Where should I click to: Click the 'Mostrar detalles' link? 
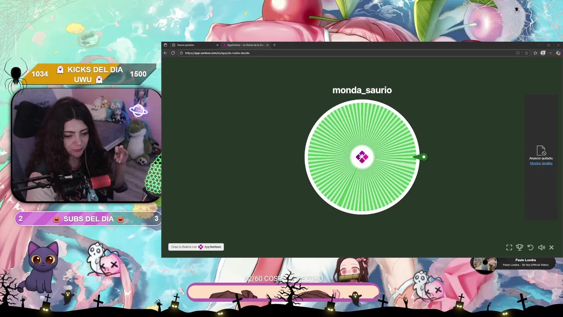pyautogui.click(x=541, y=163)
